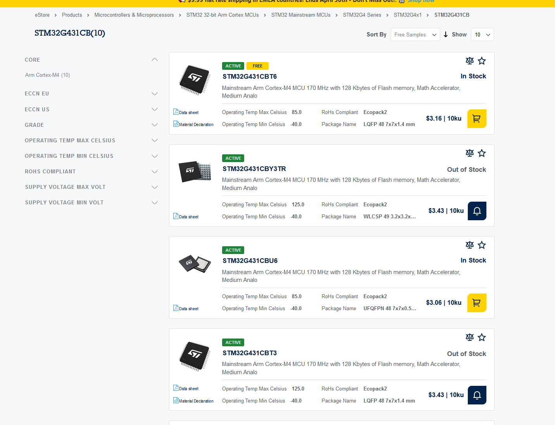Open STM32 32-bit Arm Cortex MCUs breadcrumb
This screenshot has width=555, height=425.
coord(222,15)
